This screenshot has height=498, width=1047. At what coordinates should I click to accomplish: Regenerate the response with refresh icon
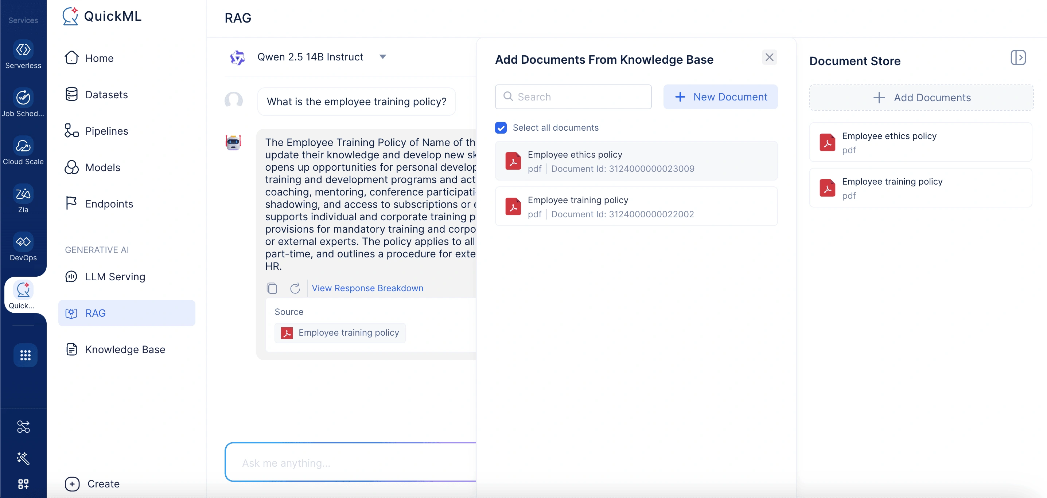click(295, 288)
